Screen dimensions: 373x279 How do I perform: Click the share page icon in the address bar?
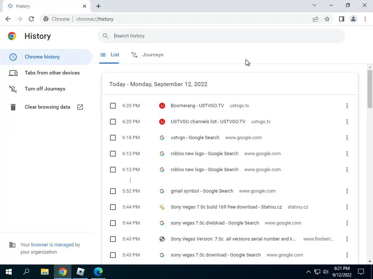315,19
